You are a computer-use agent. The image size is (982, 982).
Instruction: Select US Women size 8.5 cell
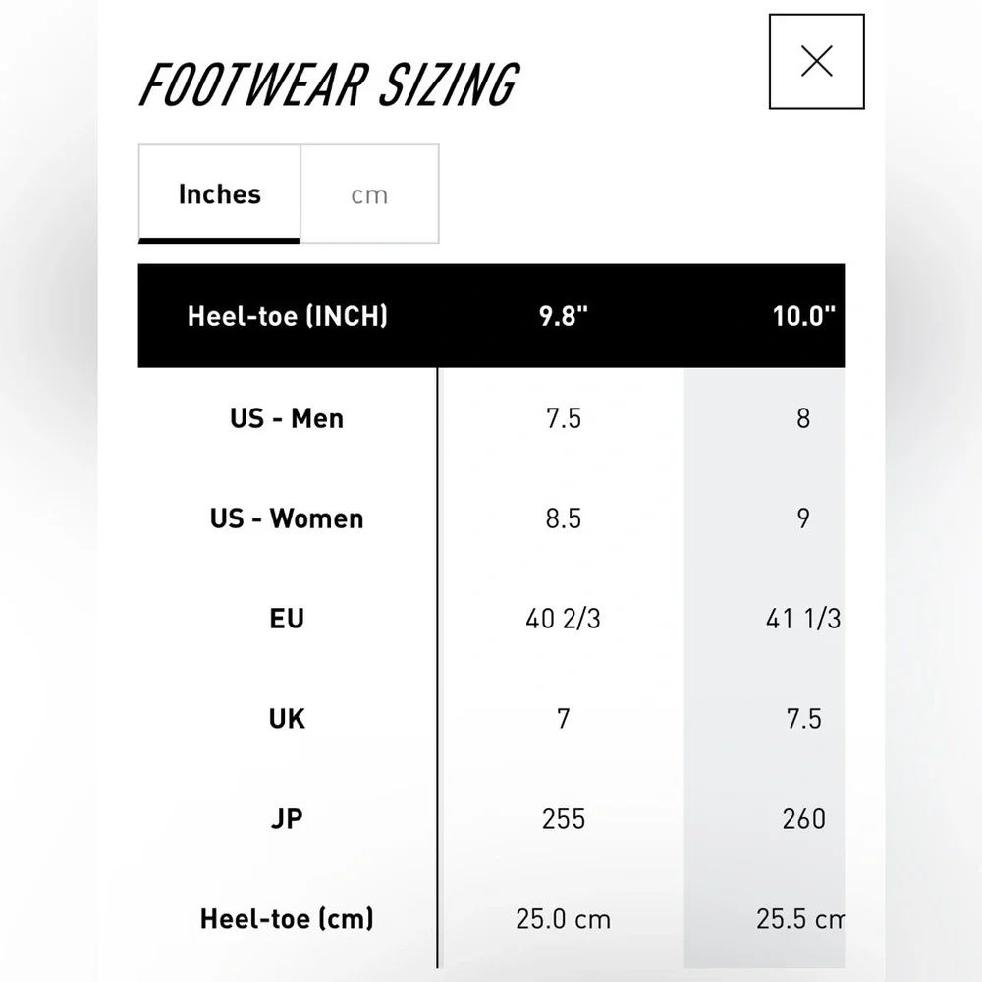tap(564, 518)
